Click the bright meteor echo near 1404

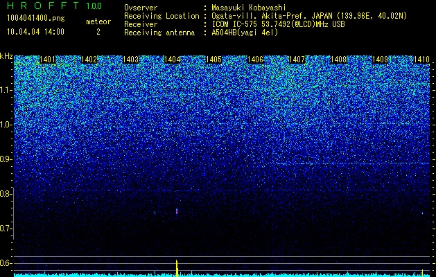(x=177, y=211)
